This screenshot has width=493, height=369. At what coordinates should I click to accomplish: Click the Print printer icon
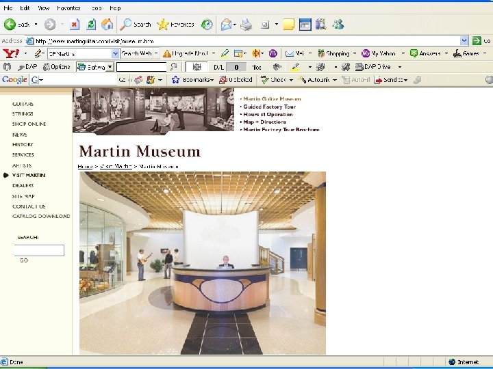point(246,24)
